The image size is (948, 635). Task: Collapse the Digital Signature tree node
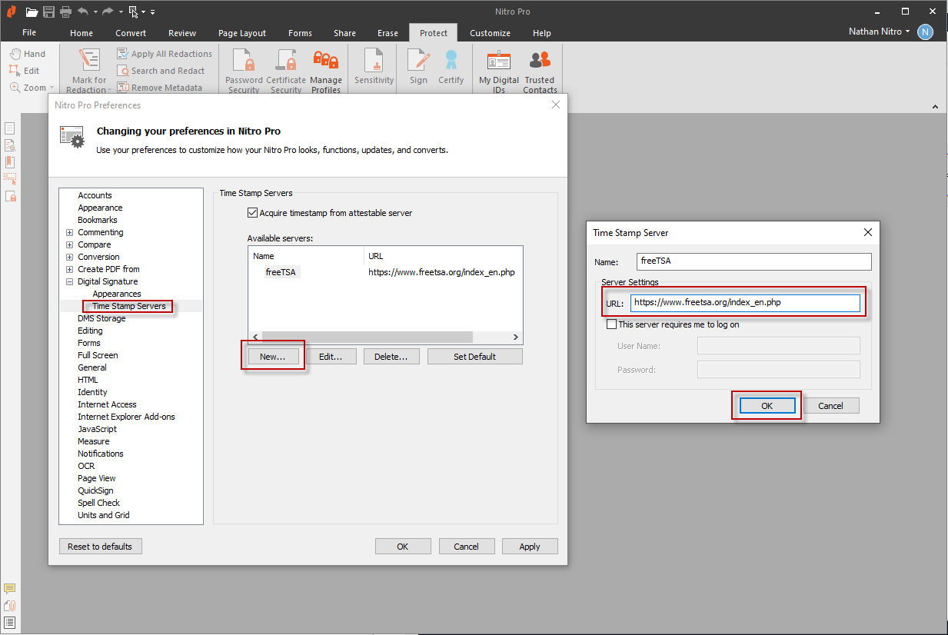pyautogui.click(x=70, y=281)
